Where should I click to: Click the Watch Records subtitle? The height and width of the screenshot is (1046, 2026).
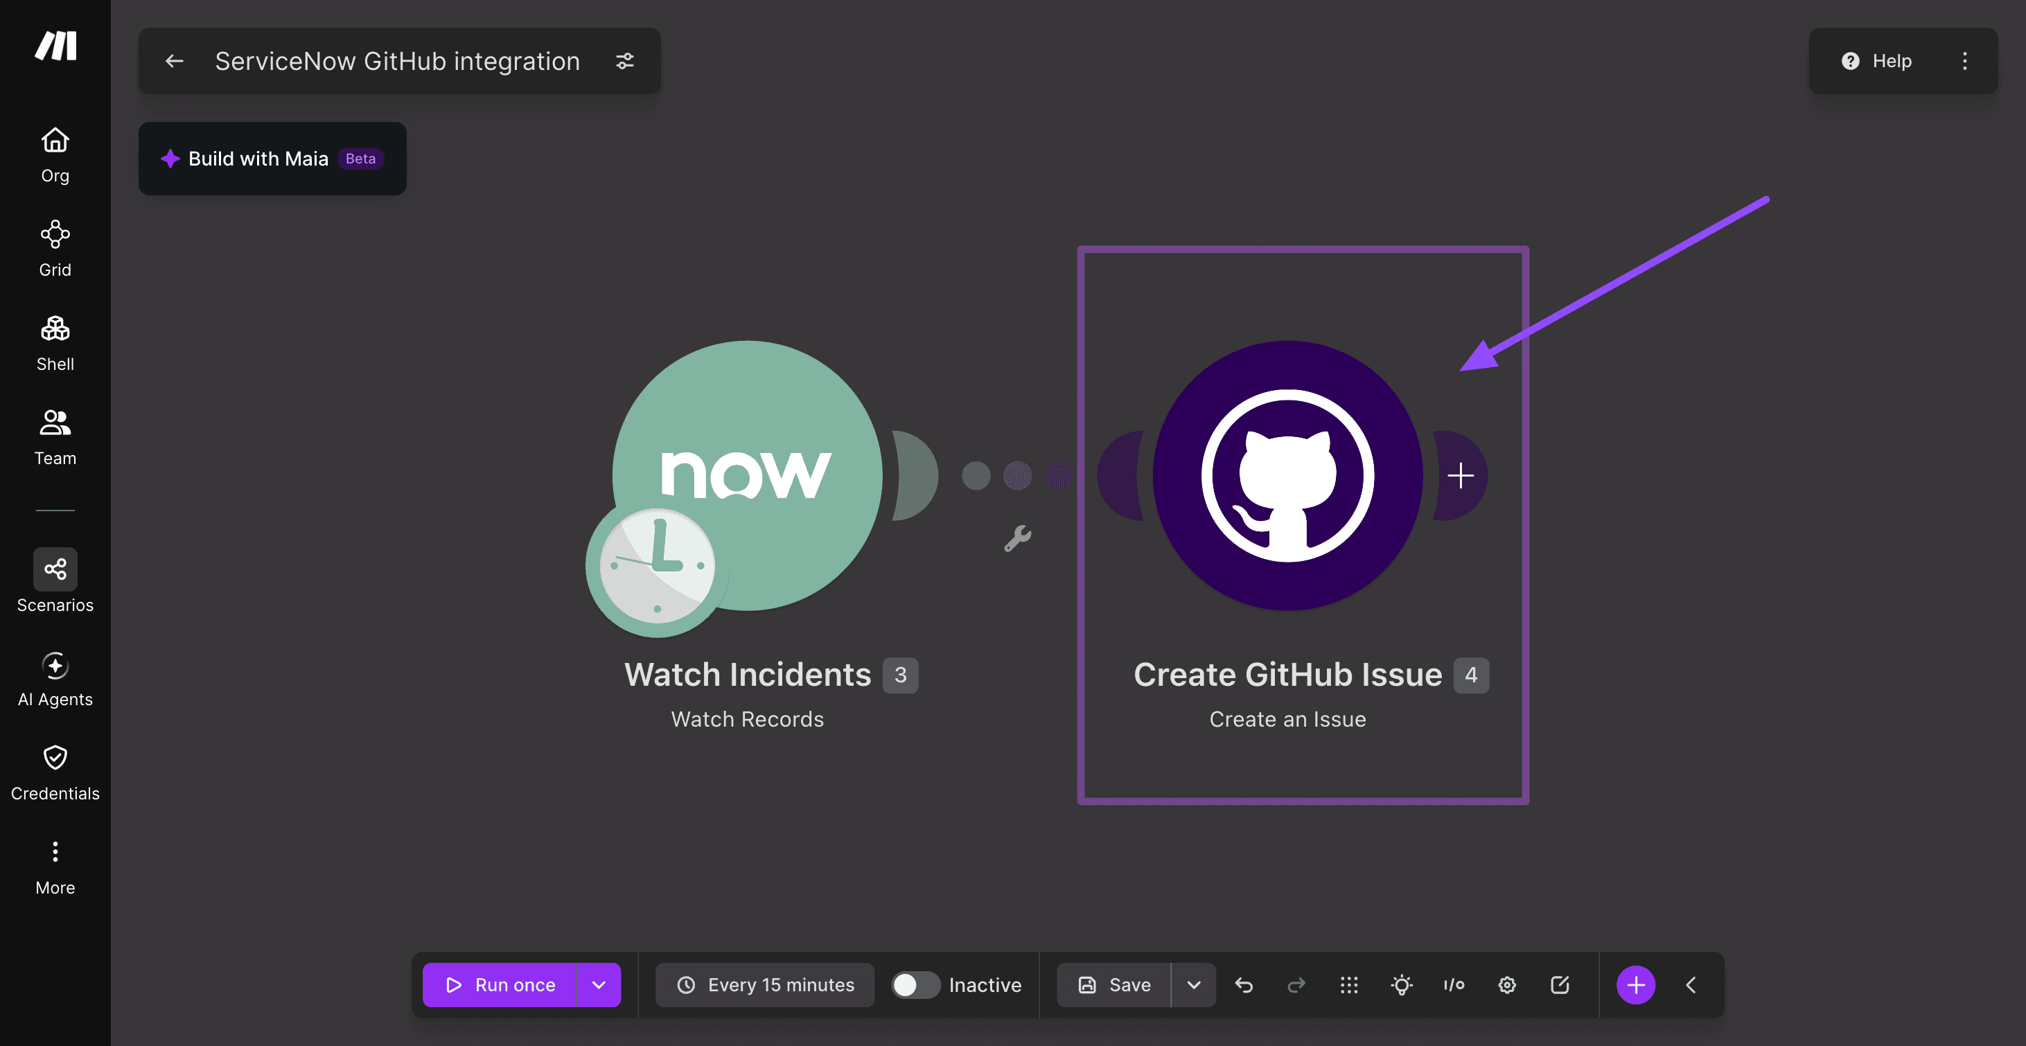(747, 719)
